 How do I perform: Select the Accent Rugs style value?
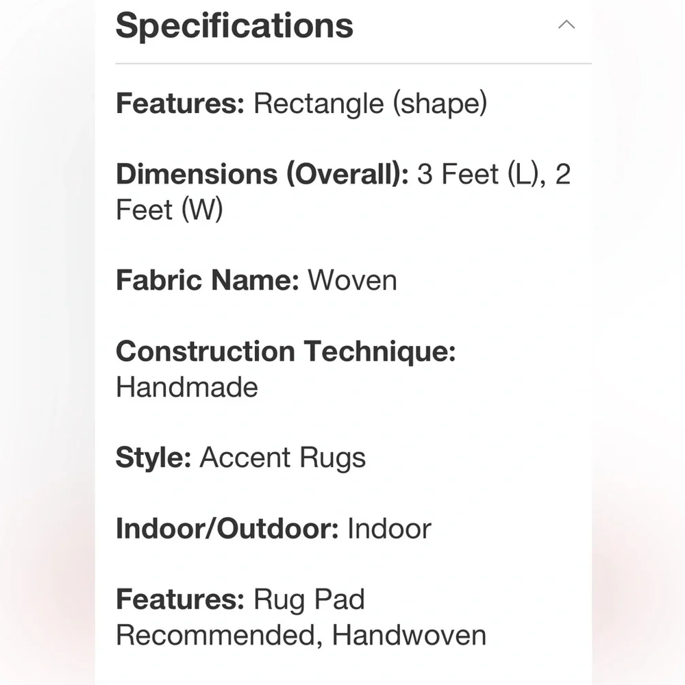point(283,458)
